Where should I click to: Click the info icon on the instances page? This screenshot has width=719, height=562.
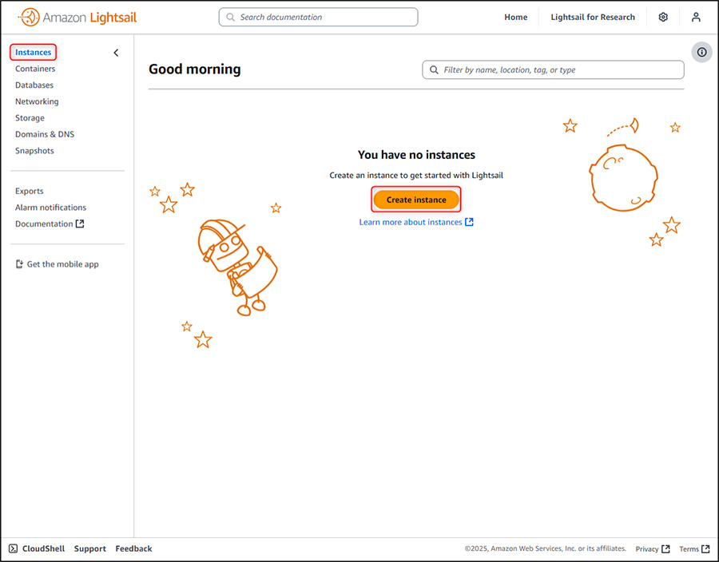point(701,52)
